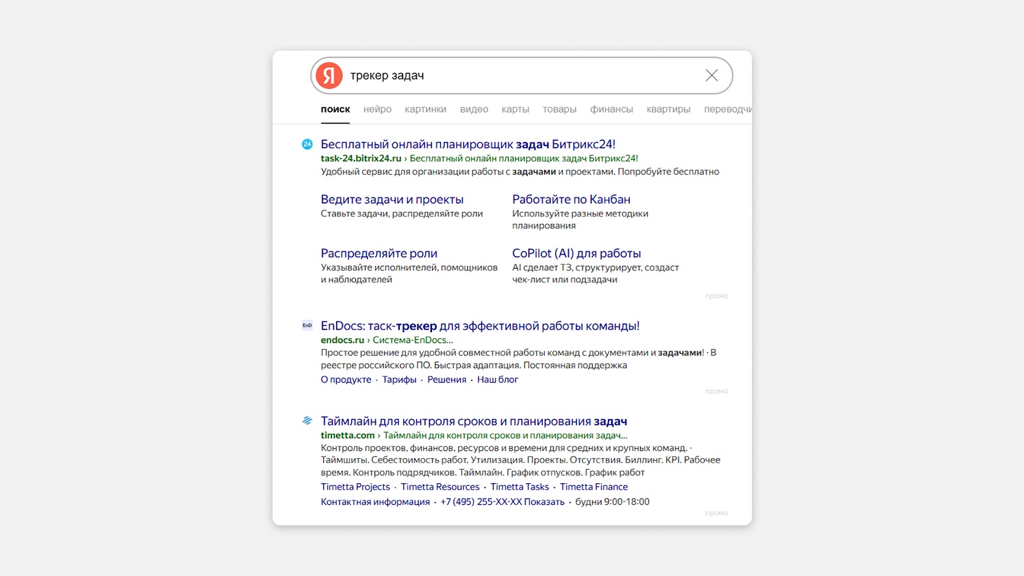Switch to the нейро tab
Screen dimensions: 1024x576
(378, 109)
